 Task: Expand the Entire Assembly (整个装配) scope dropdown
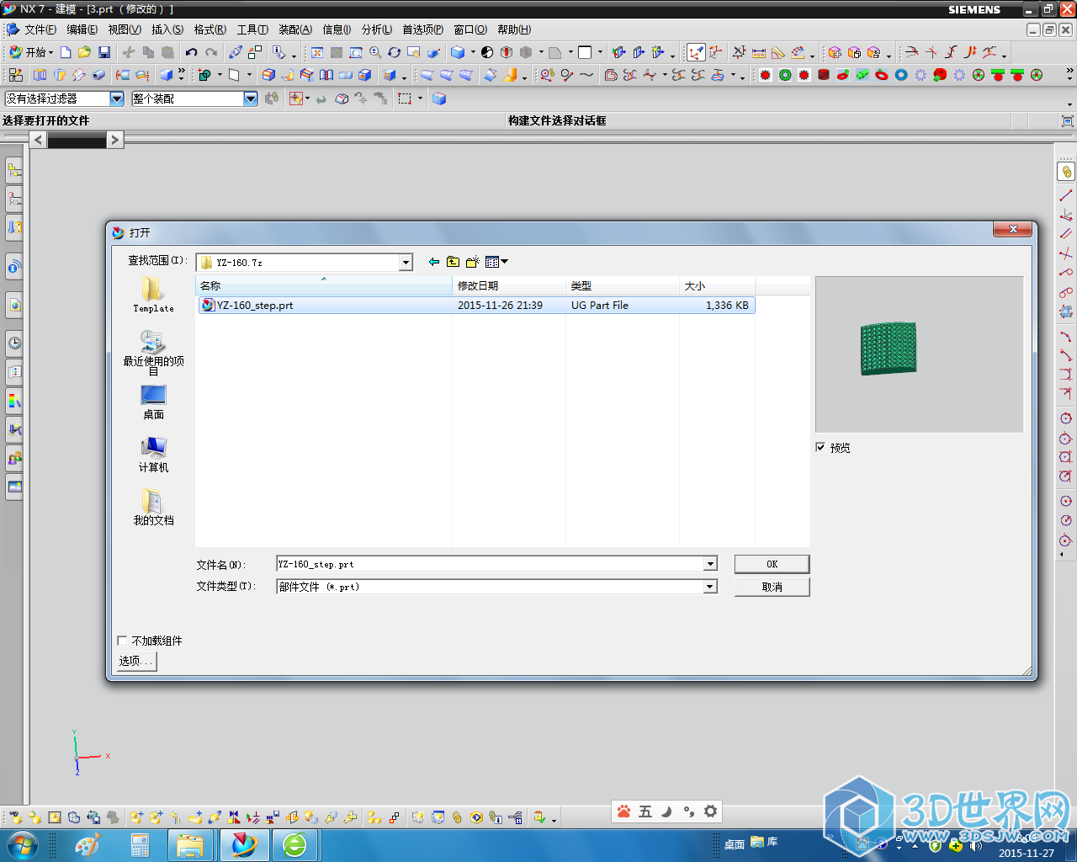pyautogui.click(x=250, y=98)
